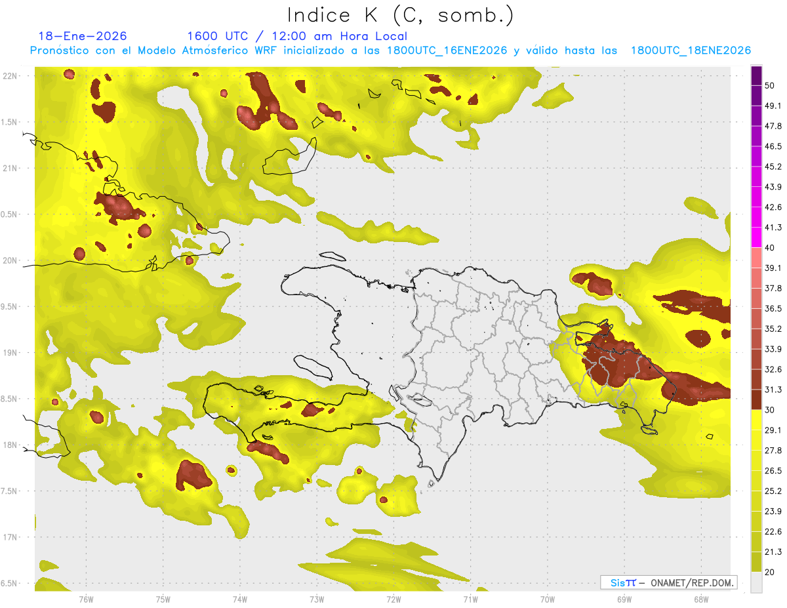
Task: Select the date label "18-Ene-2026"
Action: [83, 36]
